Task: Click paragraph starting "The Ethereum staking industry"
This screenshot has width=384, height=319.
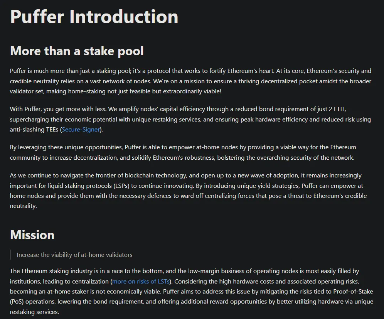Action: [191, 291]
